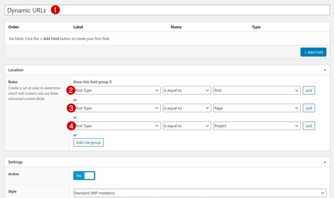Screen dimensions: 334x198
Task: Click the 'and' button beside the Post rule
Action: tap(309, 91)
